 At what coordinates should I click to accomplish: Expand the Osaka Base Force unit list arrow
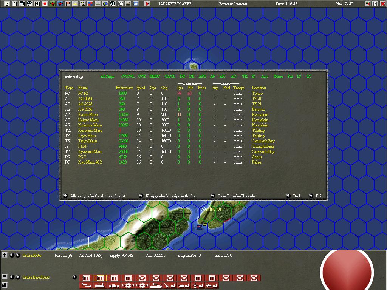click(x=74, y=277)
